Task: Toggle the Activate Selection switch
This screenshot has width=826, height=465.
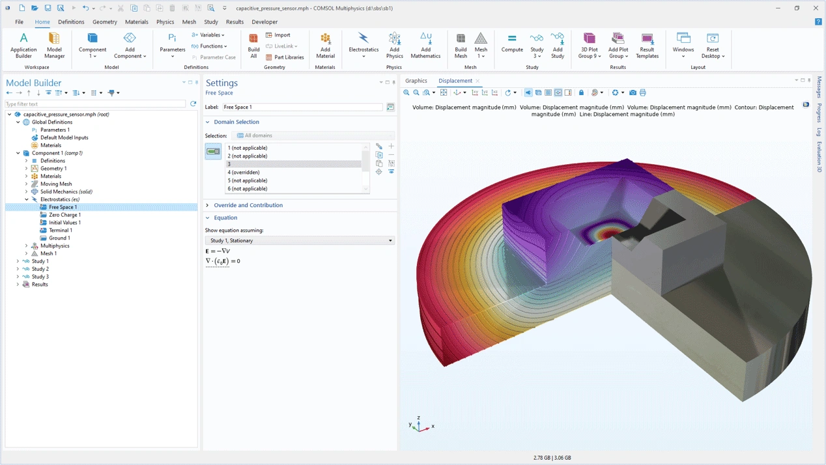Action: 213,152
